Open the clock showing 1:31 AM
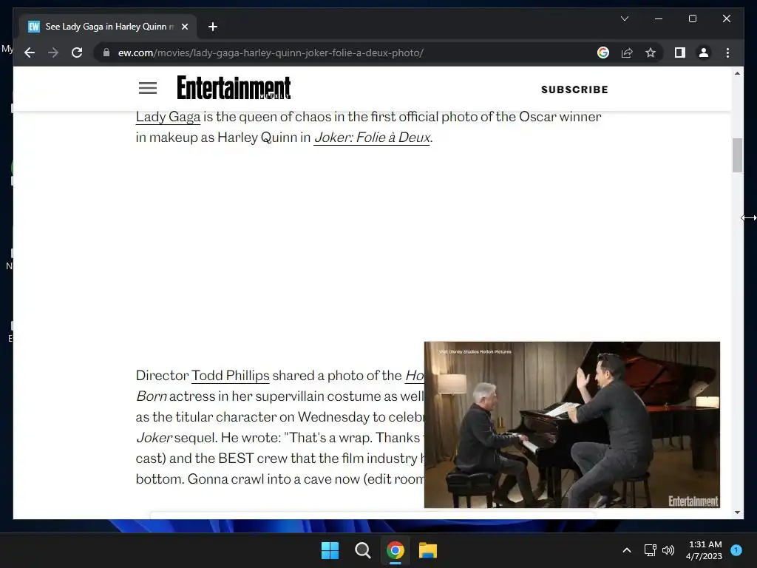Image resolution: width=757 pixels, height=568 pixels. [704, 550]
